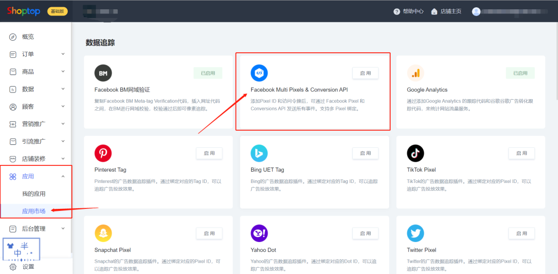Open the 引流推广 traffic menu
The width and height of the screenshot is (558, 274).
pos(34,142)
